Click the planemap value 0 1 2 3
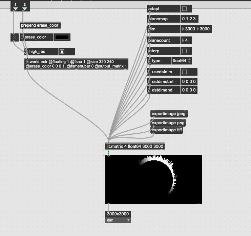251x236 pixels. 189,19
